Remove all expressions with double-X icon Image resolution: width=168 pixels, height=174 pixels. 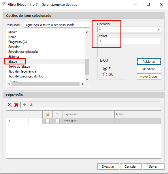coord(16,105)
